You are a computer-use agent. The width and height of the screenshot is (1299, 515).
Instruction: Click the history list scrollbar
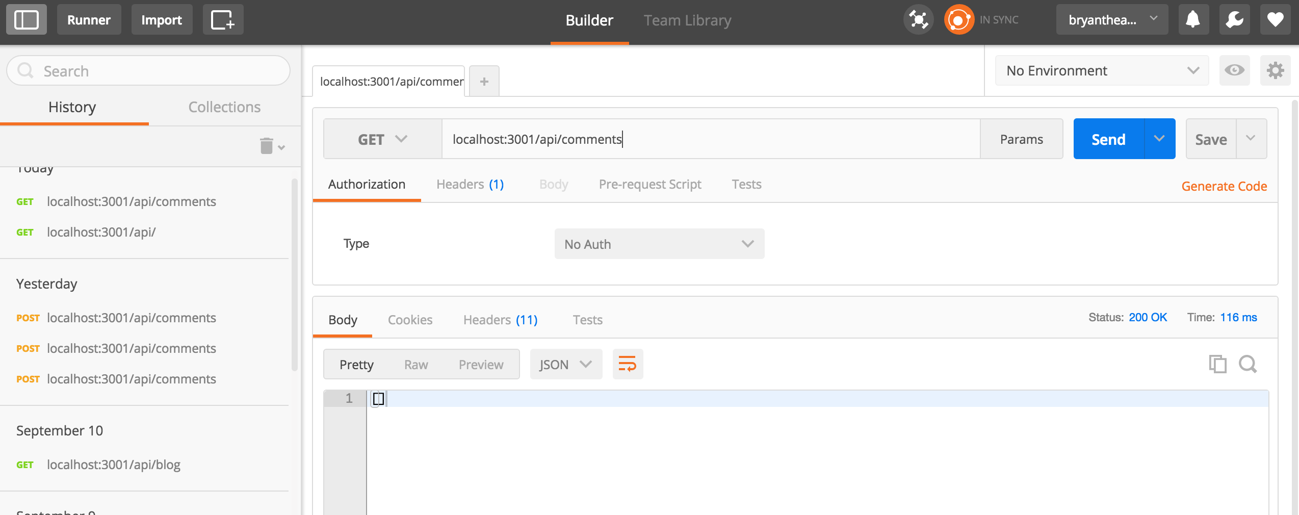click(294, 275)
